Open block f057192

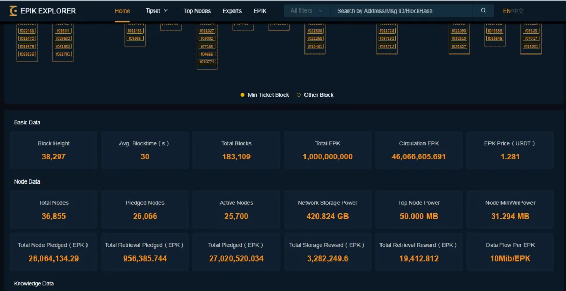[x=387, y=38]
